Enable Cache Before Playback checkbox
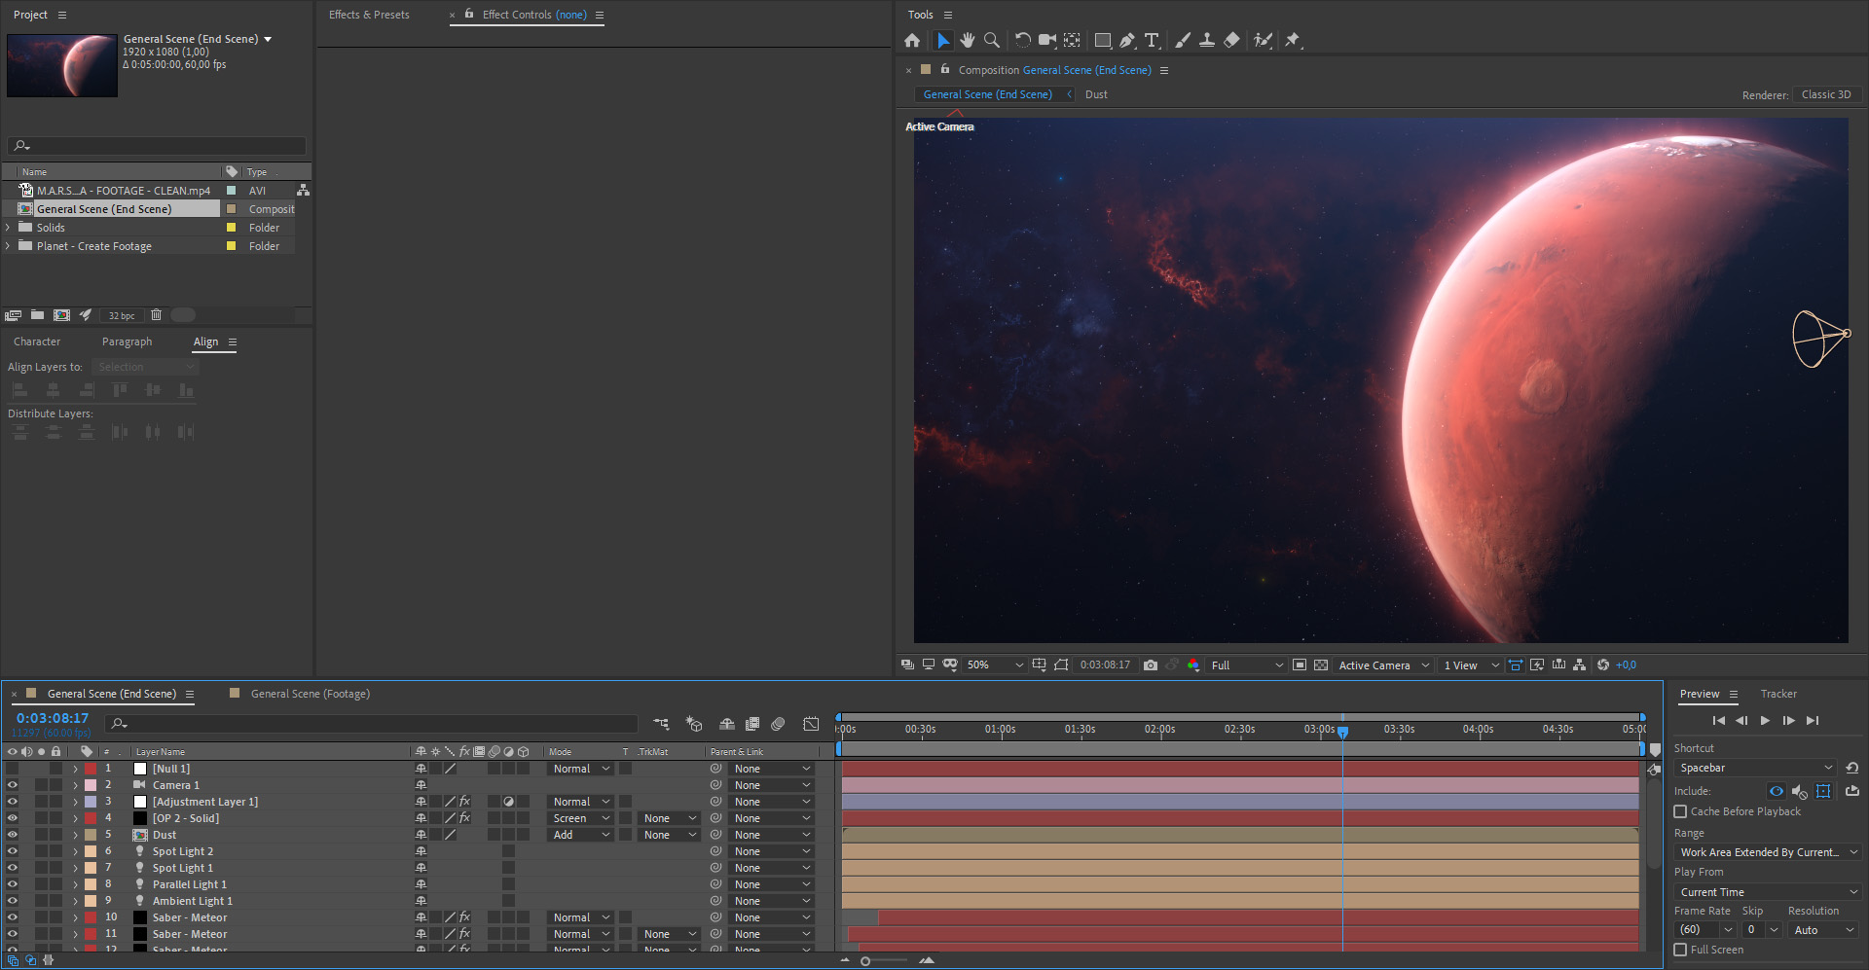Viewport: 1869px width, 970px height. [x=1680, y=811]
